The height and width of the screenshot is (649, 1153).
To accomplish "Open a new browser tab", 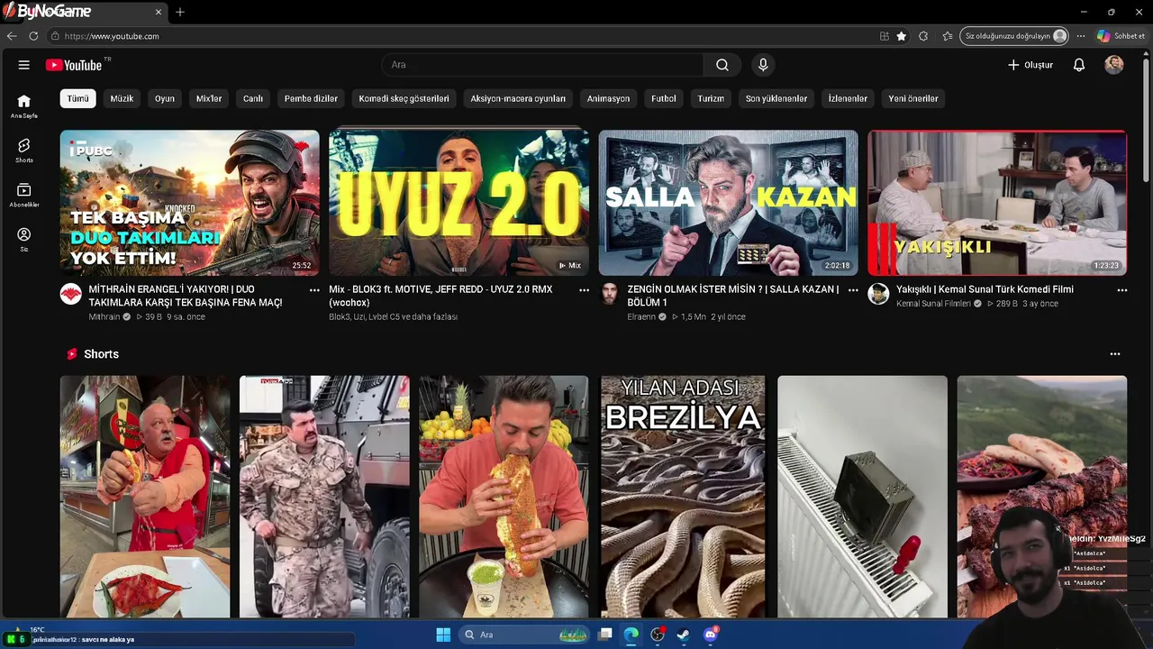I will pyautogui.click(x=180, y=12).
